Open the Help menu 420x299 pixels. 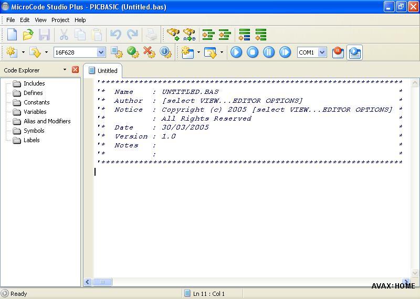[80, 20]
